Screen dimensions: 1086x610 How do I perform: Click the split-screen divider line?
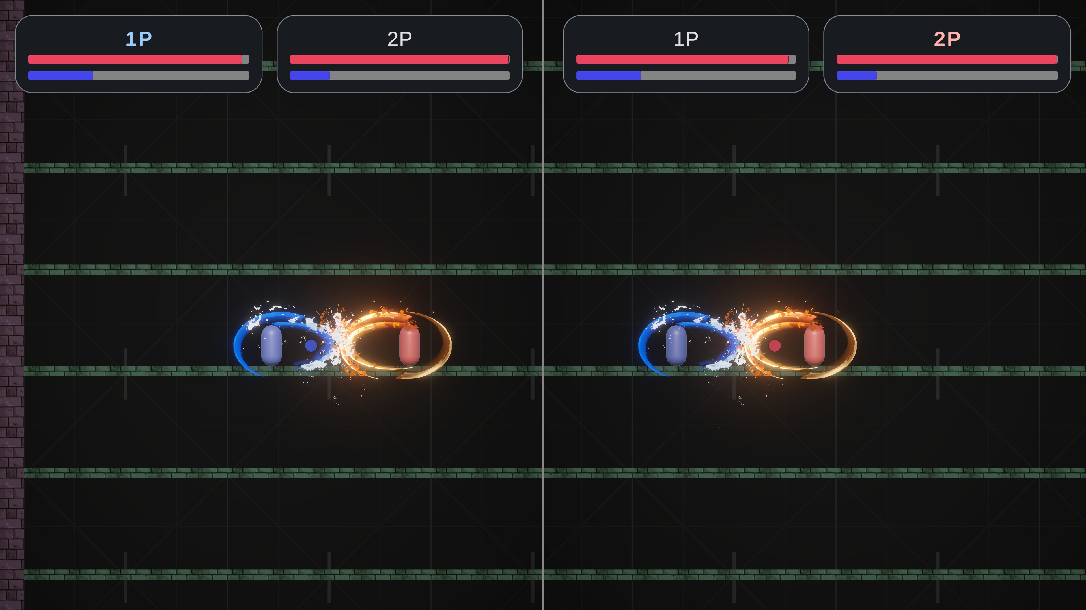click(543, 305)
